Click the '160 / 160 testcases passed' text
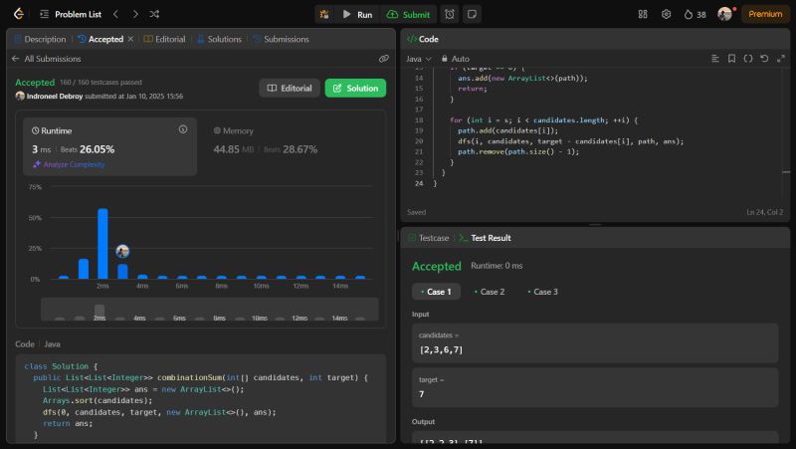This screenshot has width=796, height=449. pos(101,82)
